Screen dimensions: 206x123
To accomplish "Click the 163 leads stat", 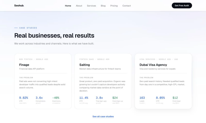I will coord(142,98).
